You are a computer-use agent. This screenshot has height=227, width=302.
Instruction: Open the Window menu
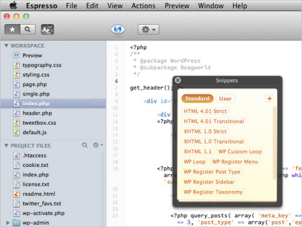211,6
